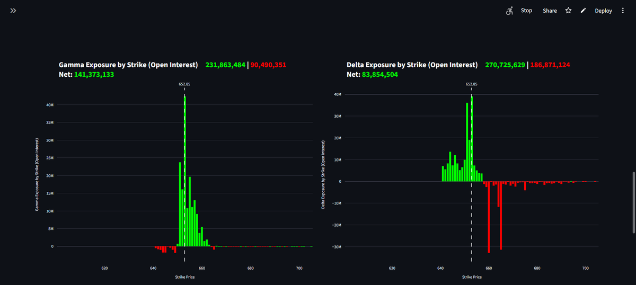Click gamma negative total 90,490,351
The width and height of the screenshot is (636, 285).
268,65
